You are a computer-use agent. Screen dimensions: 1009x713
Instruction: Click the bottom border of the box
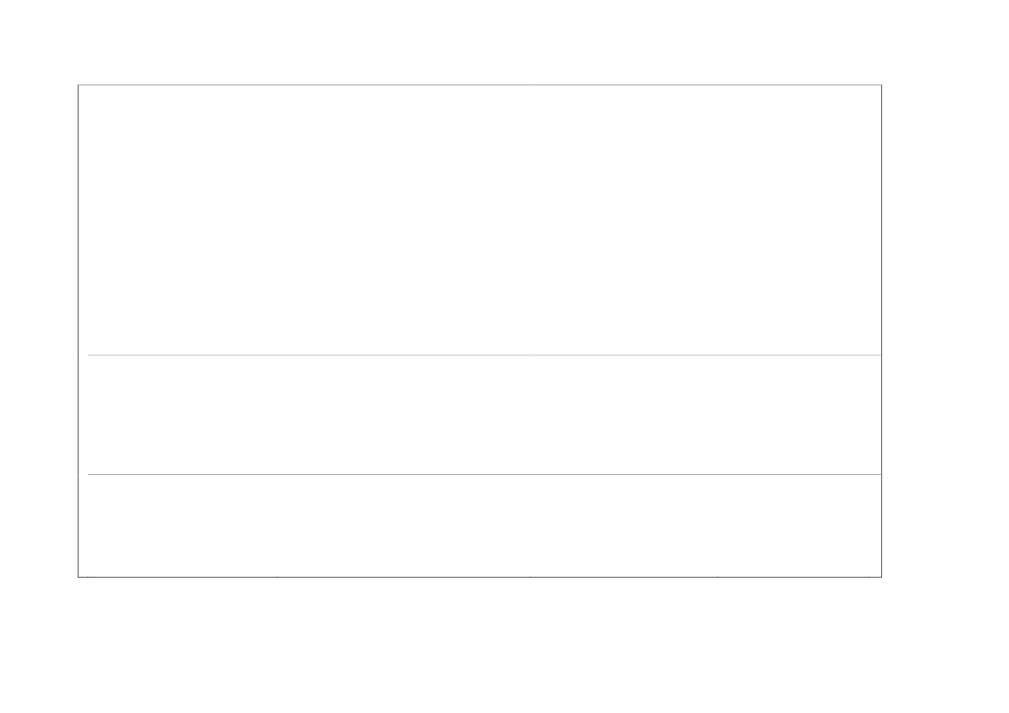pos(480,576)
